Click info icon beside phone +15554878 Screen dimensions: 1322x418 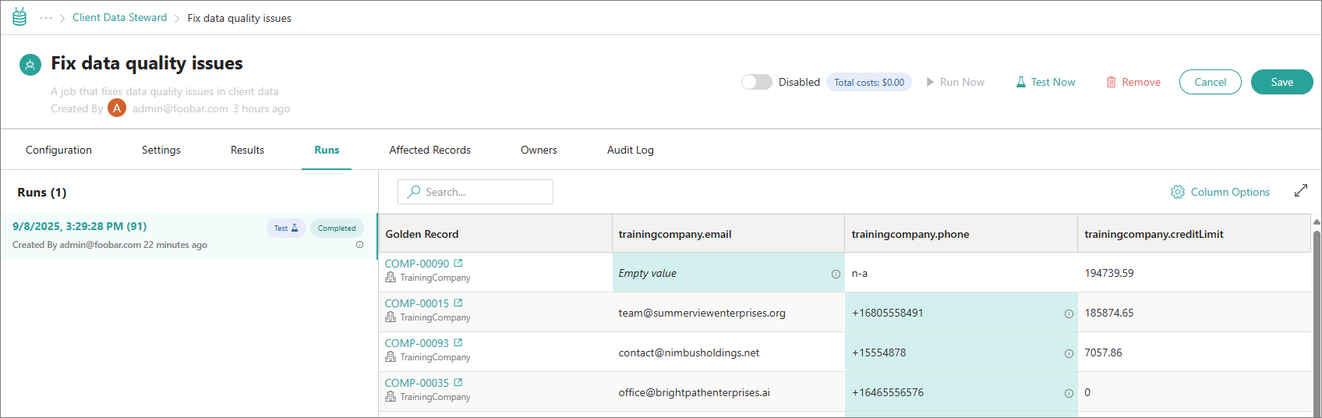tap(1069, 353)
